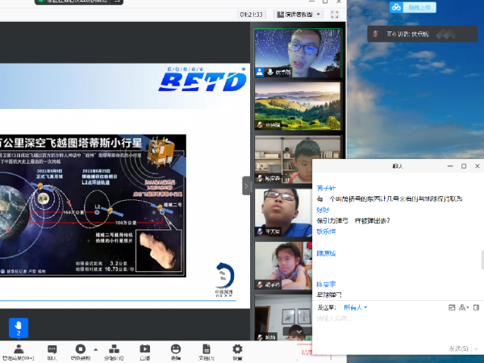
Task: Toggle fullscreen mode icon
Action: (x=335, y=15)
